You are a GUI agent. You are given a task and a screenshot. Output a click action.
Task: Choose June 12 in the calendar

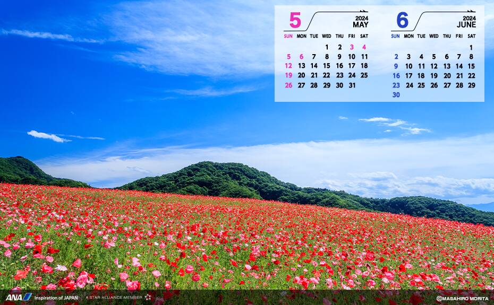pyautogui.click(x=434, y=66)
